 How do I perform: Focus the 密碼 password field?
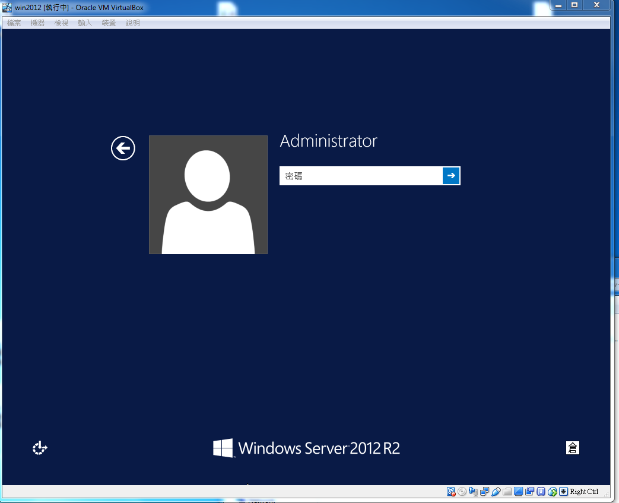[x=361, y=176]
